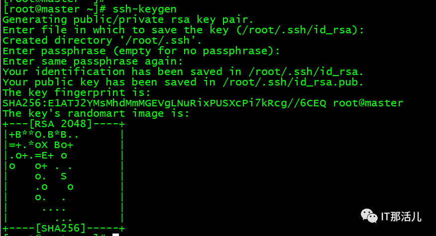Click the 'Your identification has been saved' line
This screenshot has height=236, width=436.
click(183, 72)
